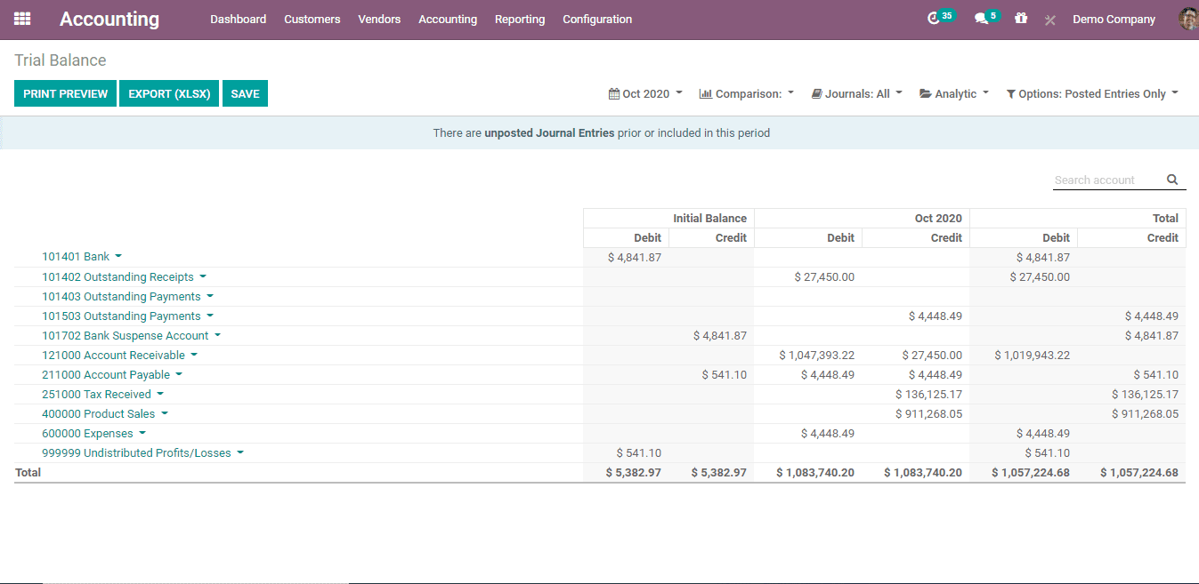This screenshot has width=1199, height=584.
Task: Click the search magnifier icon
Action: [x=1172, y=180]
